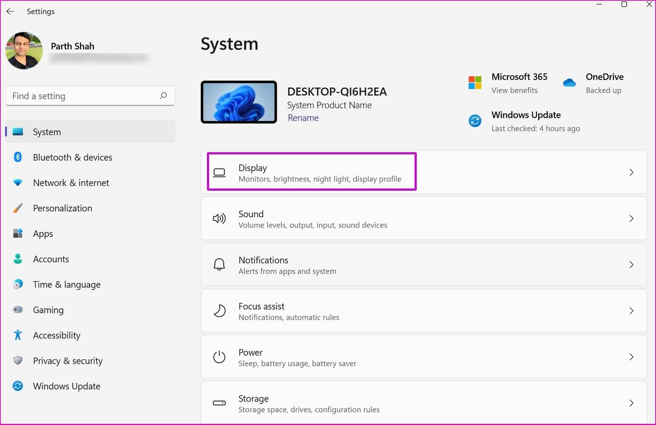Click the Network wifi icon in sidebar
Screen dimensions: 656x425
(x=18, y=183)
